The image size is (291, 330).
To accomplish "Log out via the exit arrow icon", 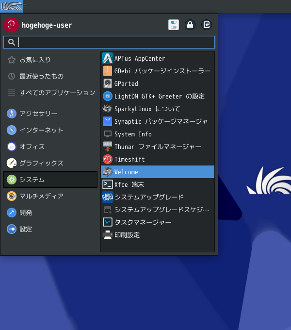I will (207, 25).
